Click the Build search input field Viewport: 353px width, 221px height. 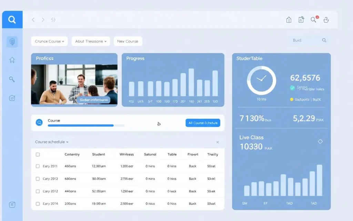pyautogui.click(x=305, y=40)
